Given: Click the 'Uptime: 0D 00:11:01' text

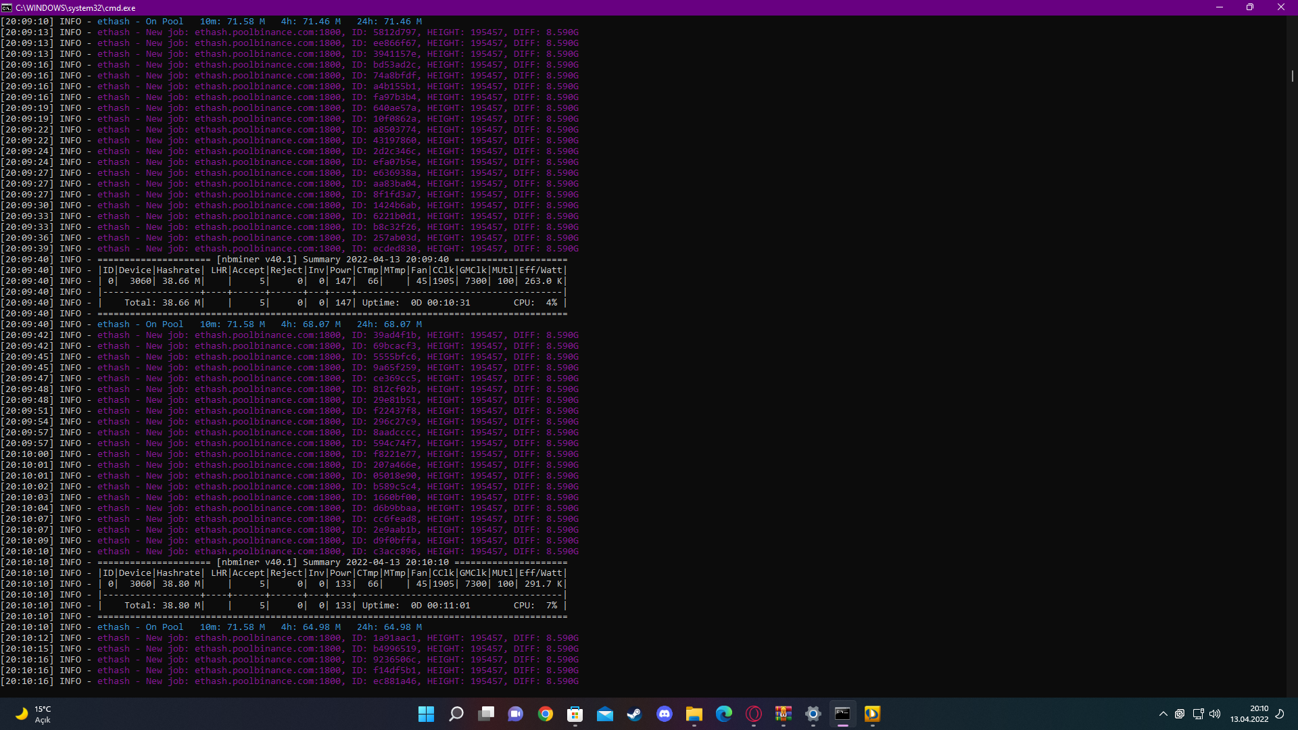Looking at the screenshot, I should point(416,606).
